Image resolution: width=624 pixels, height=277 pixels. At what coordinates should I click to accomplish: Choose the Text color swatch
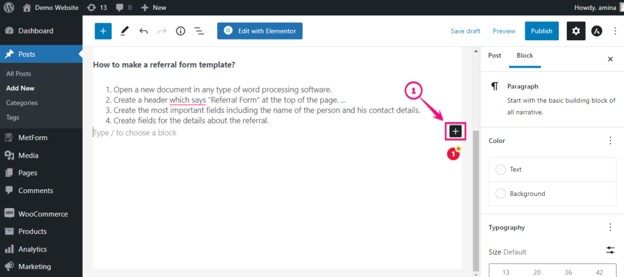click(552, 170)
